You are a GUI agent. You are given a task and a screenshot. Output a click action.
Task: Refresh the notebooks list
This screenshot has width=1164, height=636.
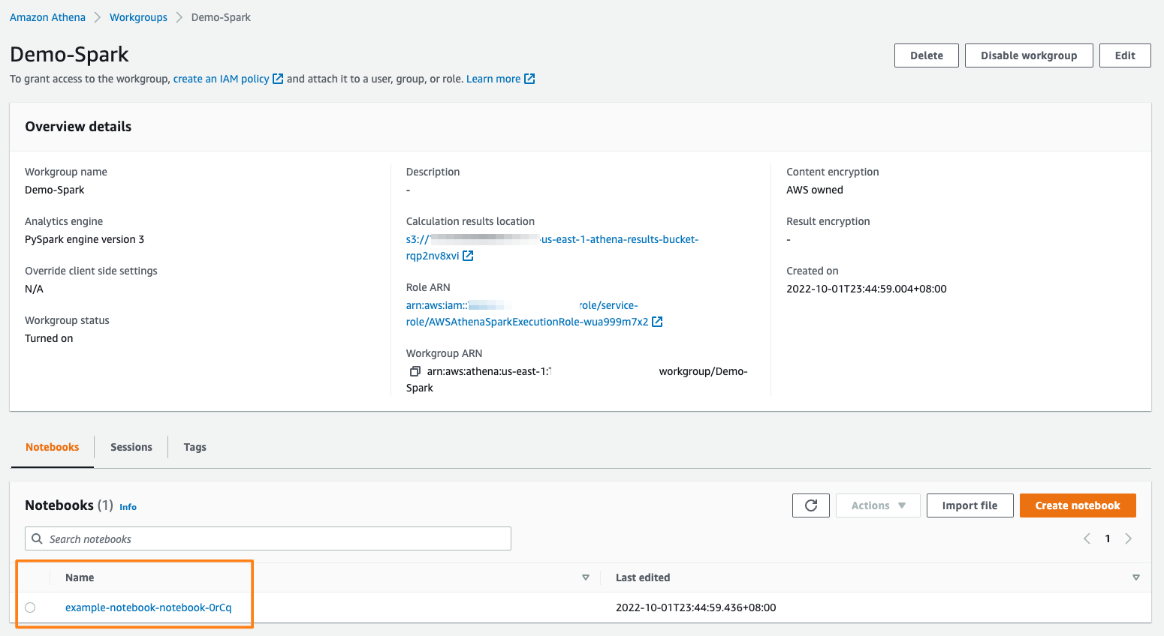tap(810, 505)
